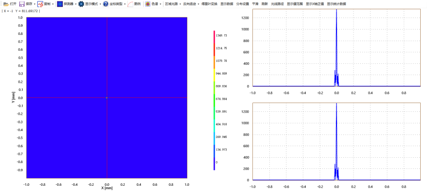This screenshot has height=194, width=427.
Task: Click 傅里叶变换 toolbar item
Action: point(209,3)
